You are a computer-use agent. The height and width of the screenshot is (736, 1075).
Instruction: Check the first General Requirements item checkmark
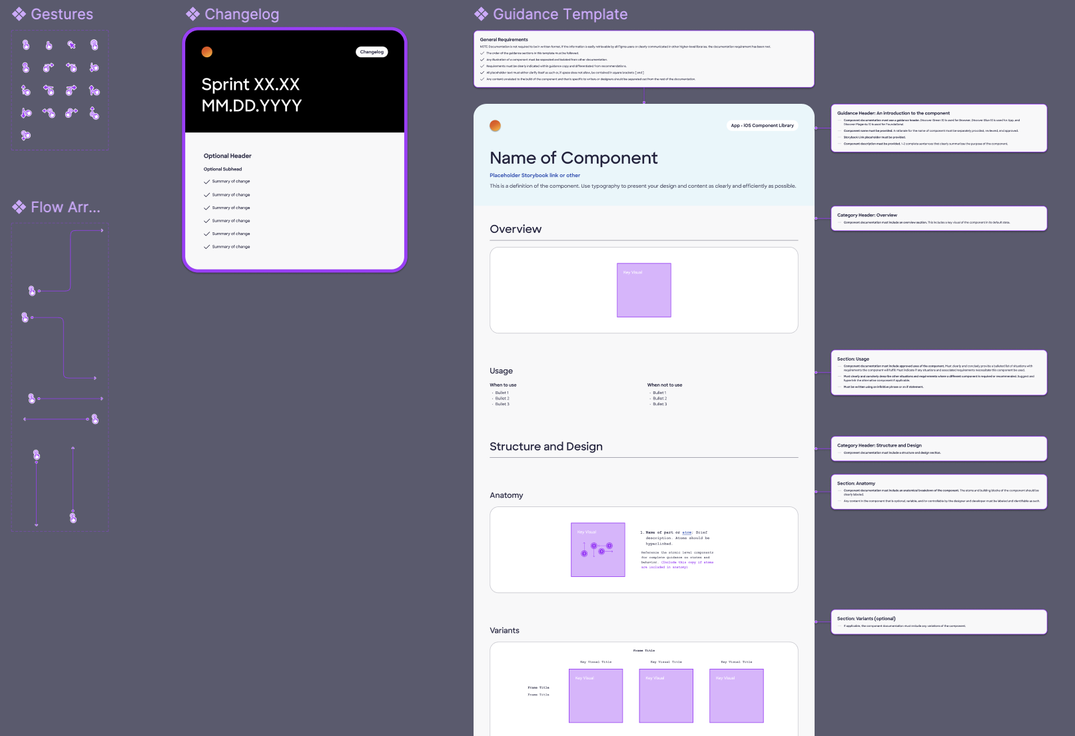(x=482, y=53)
